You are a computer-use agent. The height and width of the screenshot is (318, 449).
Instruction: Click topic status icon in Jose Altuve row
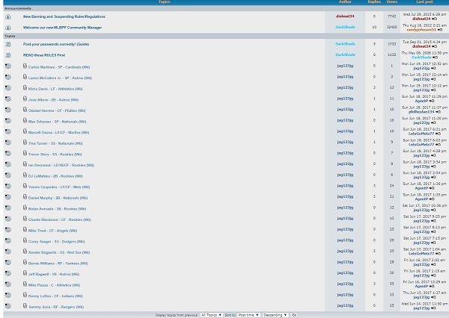8,99
